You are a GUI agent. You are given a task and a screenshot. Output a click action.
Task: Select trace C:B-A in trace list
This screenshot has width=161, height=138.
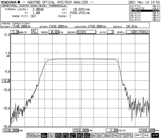point(145,11)
